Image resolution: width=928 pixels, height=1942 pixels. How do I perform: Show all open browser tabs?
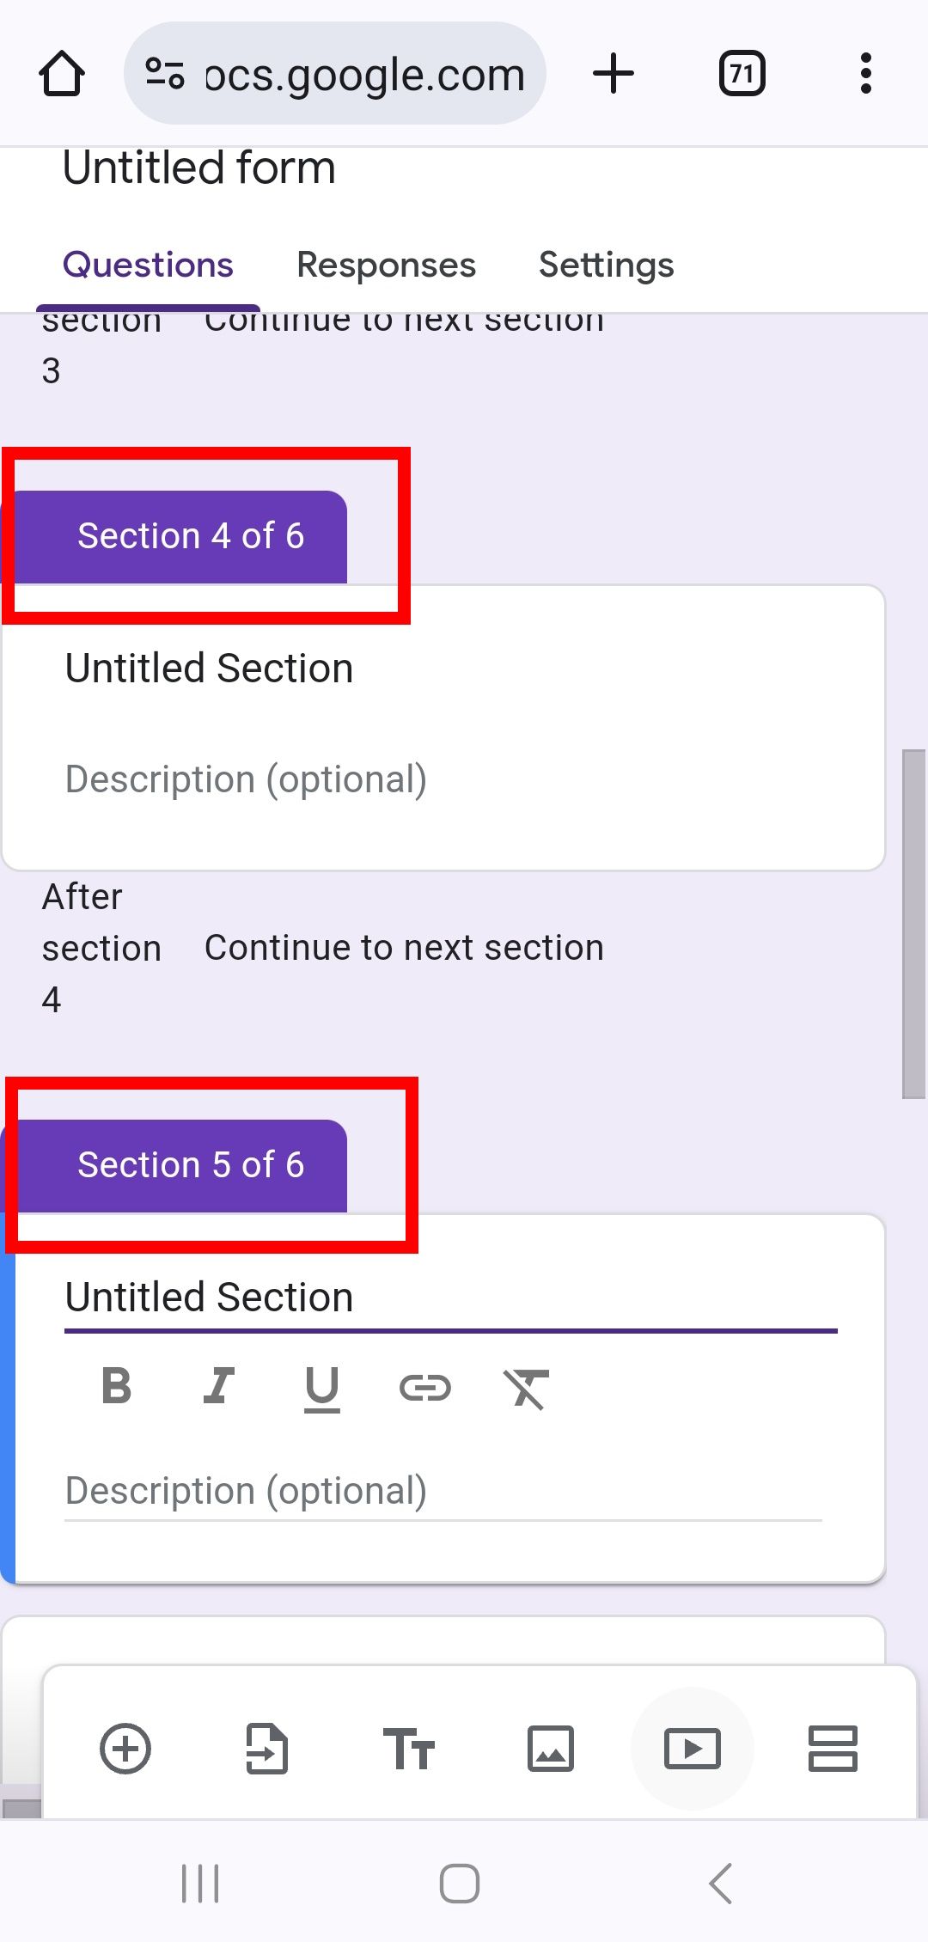click(741, 73)
